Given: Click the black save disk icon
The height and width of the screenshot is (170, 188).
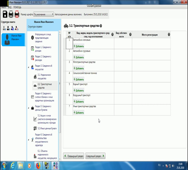Looking at the screenshot, I should tap(5, 14).
